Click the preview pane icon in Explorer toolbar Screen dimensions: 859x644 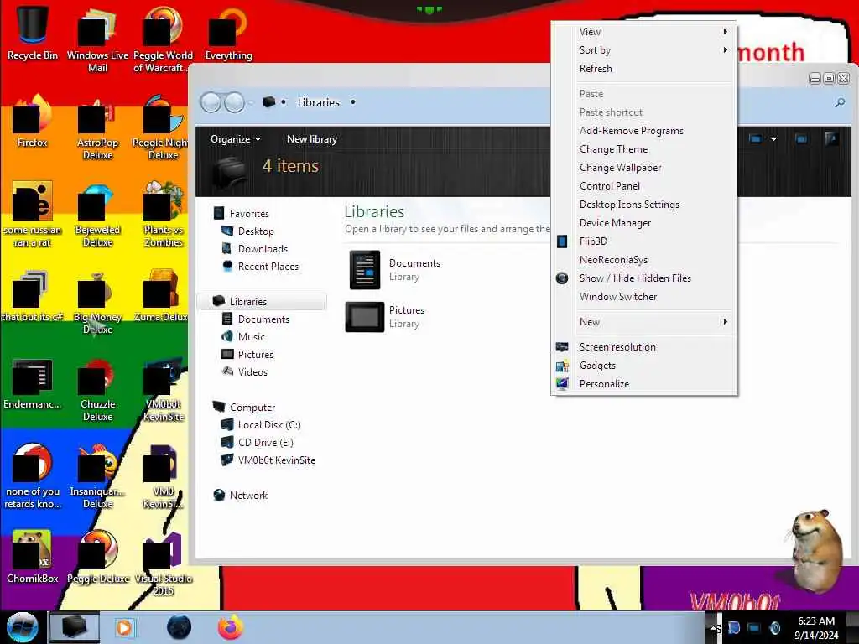pyautogui.click(x=801, y=139)
